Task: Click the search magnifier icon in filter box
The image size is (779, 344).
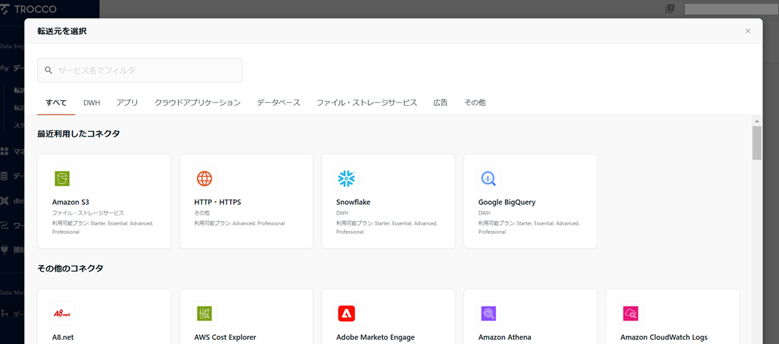Action: click(48, 70)
